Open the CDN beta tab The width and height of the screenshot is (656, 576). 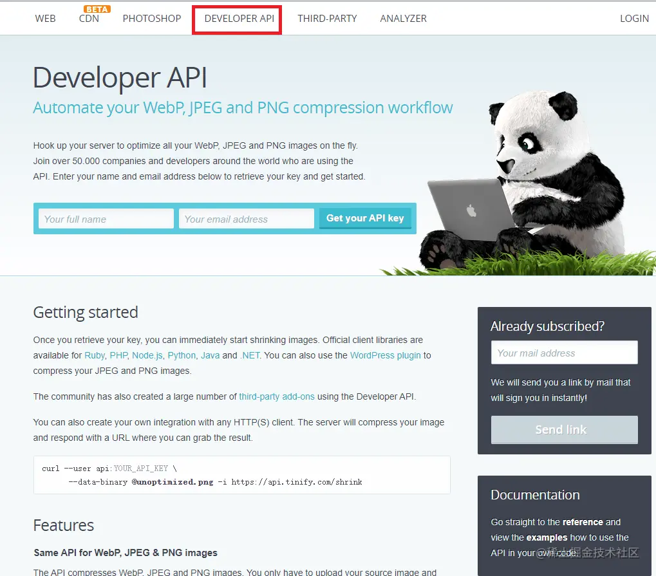(x=89, y=19)
